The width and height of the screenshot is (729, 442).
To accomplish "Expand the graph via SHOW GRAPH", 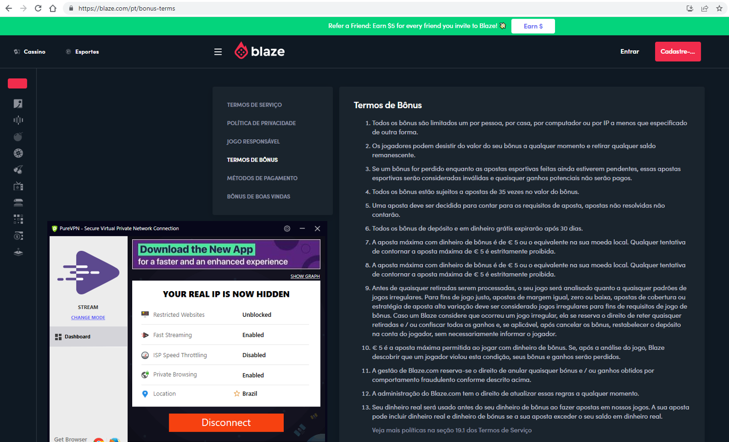I will coord(305,277).
